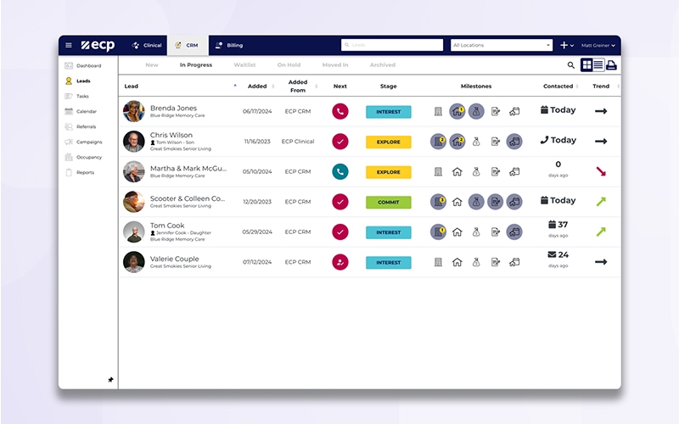Click Martha & Mark downward trend arrow
Screen dimensions: 679x424
601,172
